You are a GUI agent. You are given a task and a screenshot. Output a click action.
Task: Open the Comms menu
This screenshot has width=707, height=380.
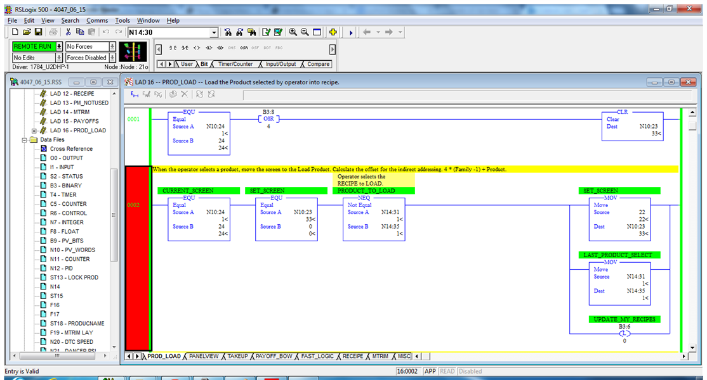click(x=97, y=20)
